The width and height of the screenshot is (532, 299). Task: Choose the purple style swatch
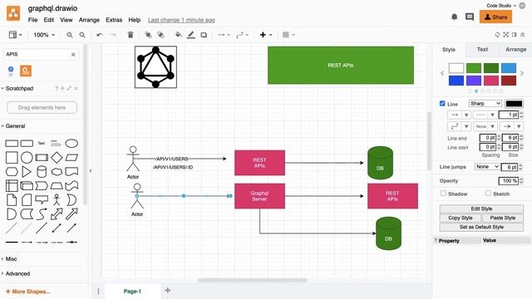click(474, 81)
